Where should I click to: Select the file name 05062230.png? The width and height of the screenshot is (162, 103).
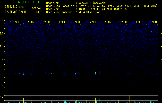[14, 7]
